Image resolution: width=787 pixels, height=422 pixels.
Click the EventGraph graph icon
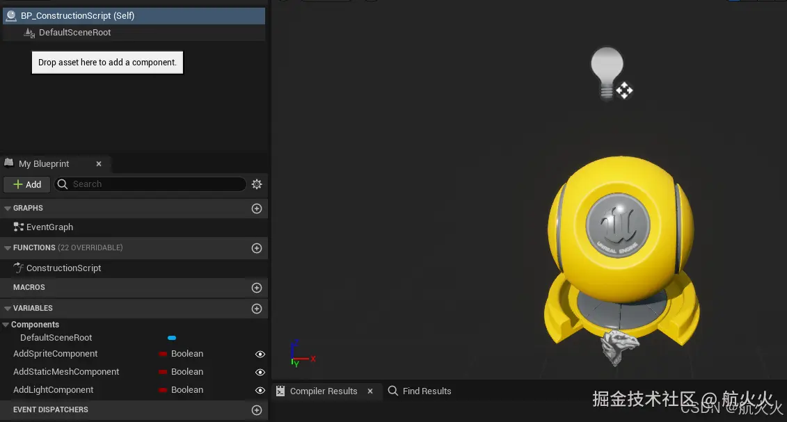pos(19,227)
